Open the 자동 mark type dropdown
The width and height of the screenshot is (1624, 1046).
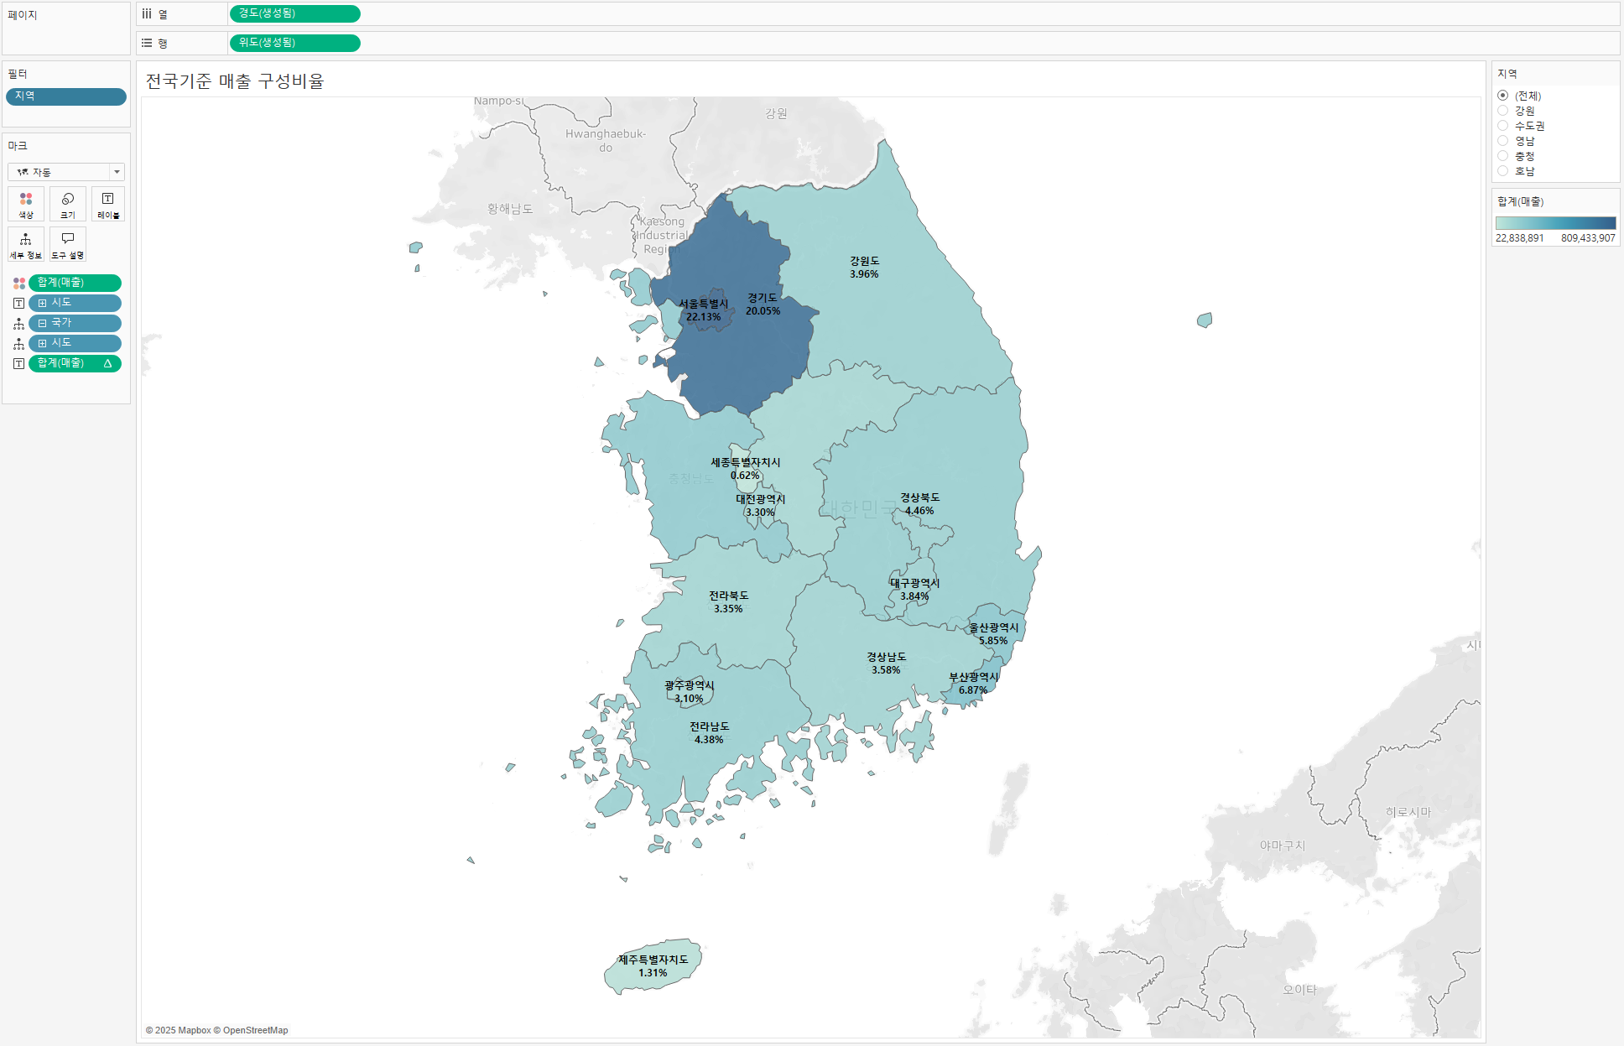pos(66,172)
